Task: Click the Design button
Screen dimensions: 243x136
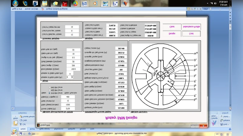Action: (172, 34)
